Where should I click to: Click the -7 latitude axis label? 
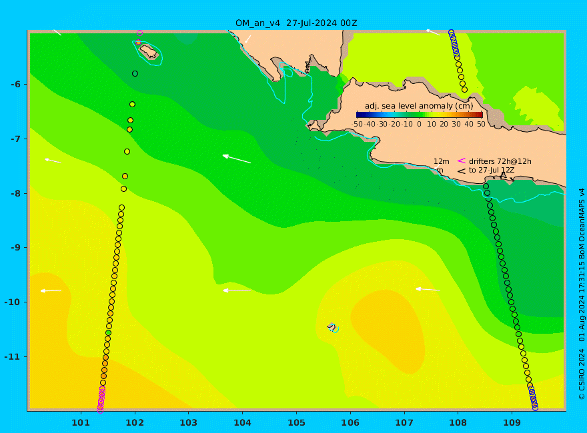(15, 139)
